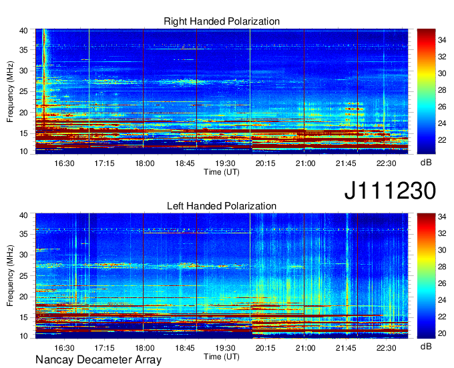This screenshot has width=454, height=368.
Task: Click the 22 label on Right Handed colorbar
Action: tap(442, 140)
